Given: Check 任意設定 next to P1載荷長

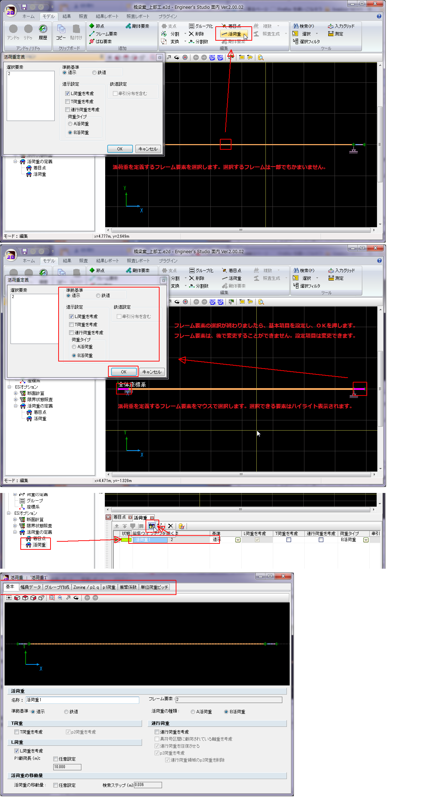Looking at the screenshot, I should click(x=55, y=759).
